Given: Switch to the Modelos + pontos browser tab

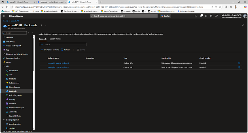Looking at the screenshot, I should click(52, 2).
